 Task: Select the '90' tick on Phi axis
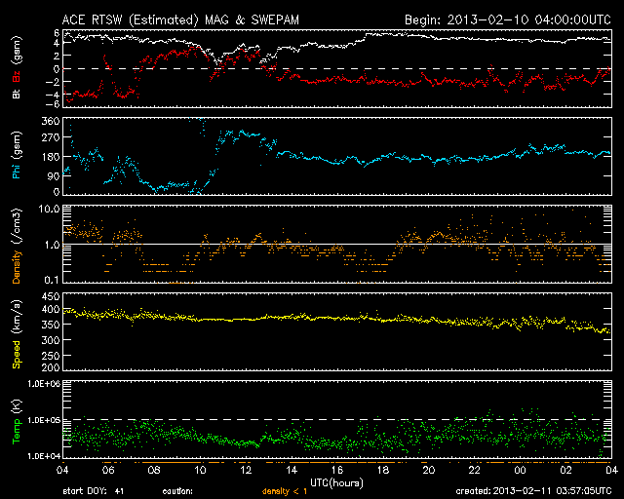click(54, 175)
